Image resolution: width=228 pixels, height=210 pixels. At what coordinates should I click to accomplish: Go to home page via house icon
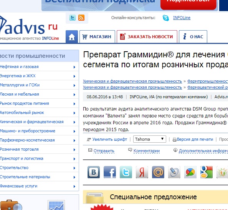click(x=72, y=37)
